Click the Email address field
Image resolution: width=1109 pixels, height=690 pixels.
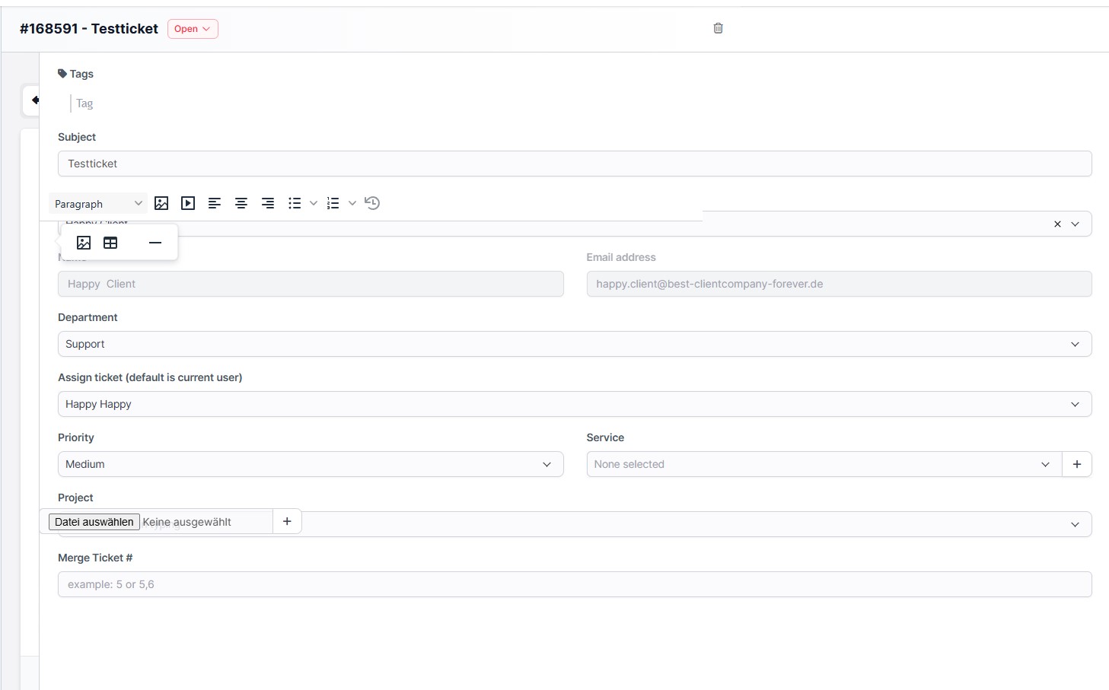tap(839, 284)
